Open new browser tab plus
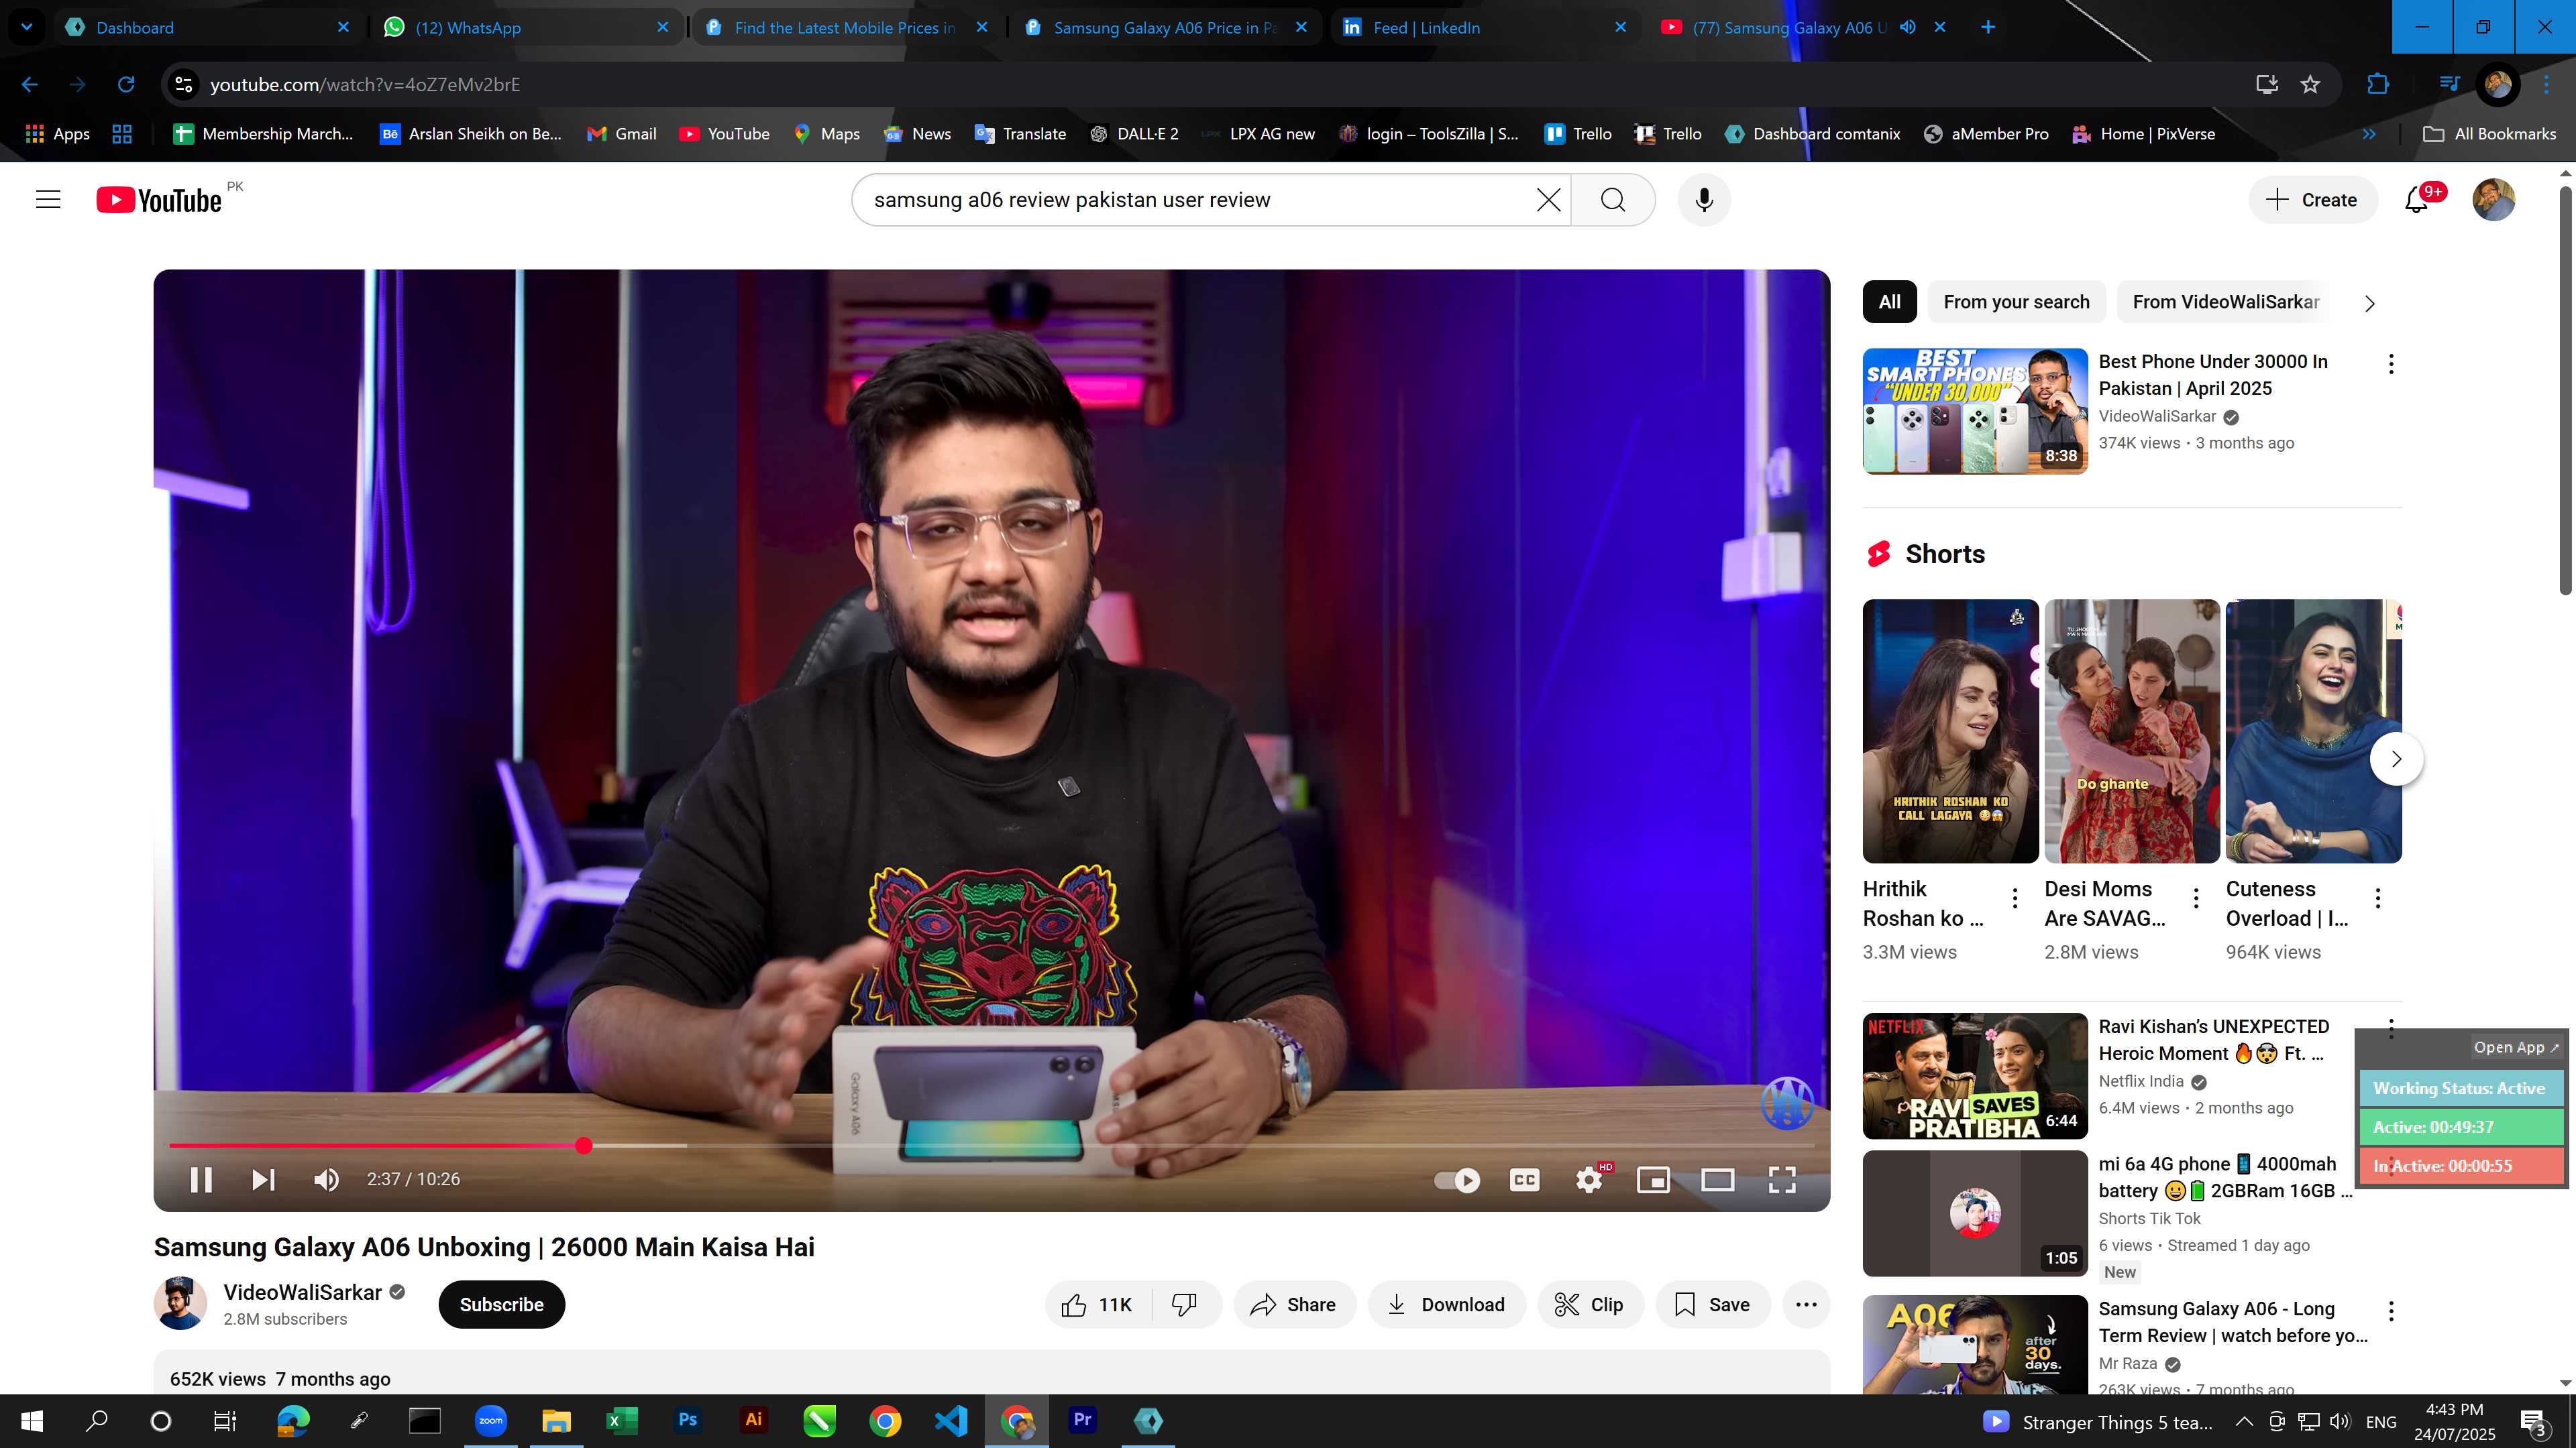Viewport: 2576px width, 1448px height. tap(1988, 27)
